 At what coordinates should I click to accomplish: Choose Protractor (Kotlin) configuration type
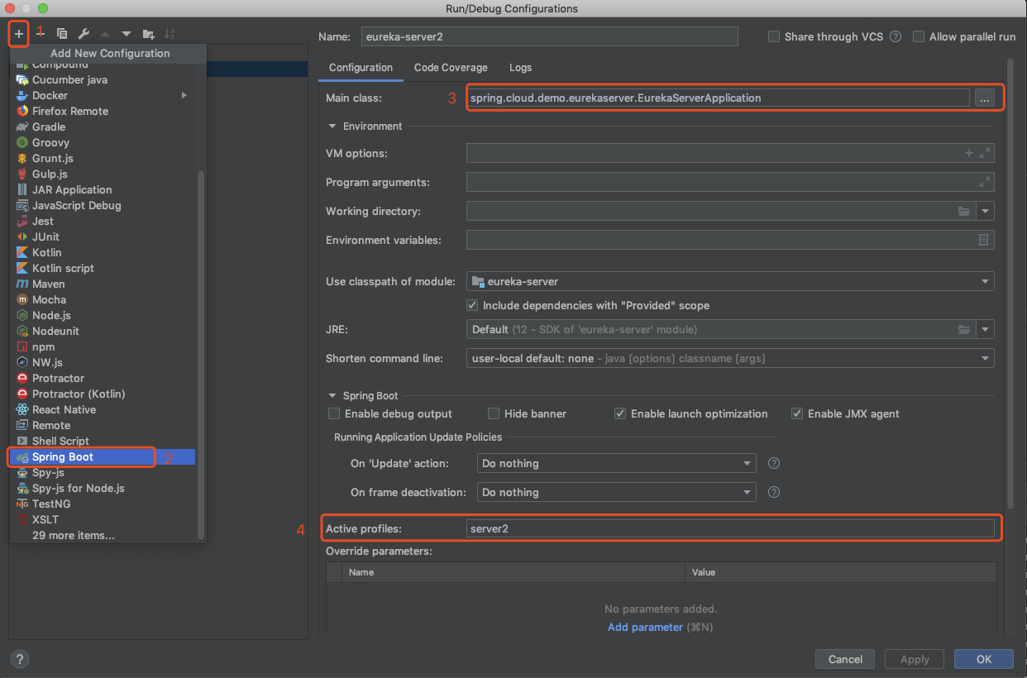tap(103, 394)
